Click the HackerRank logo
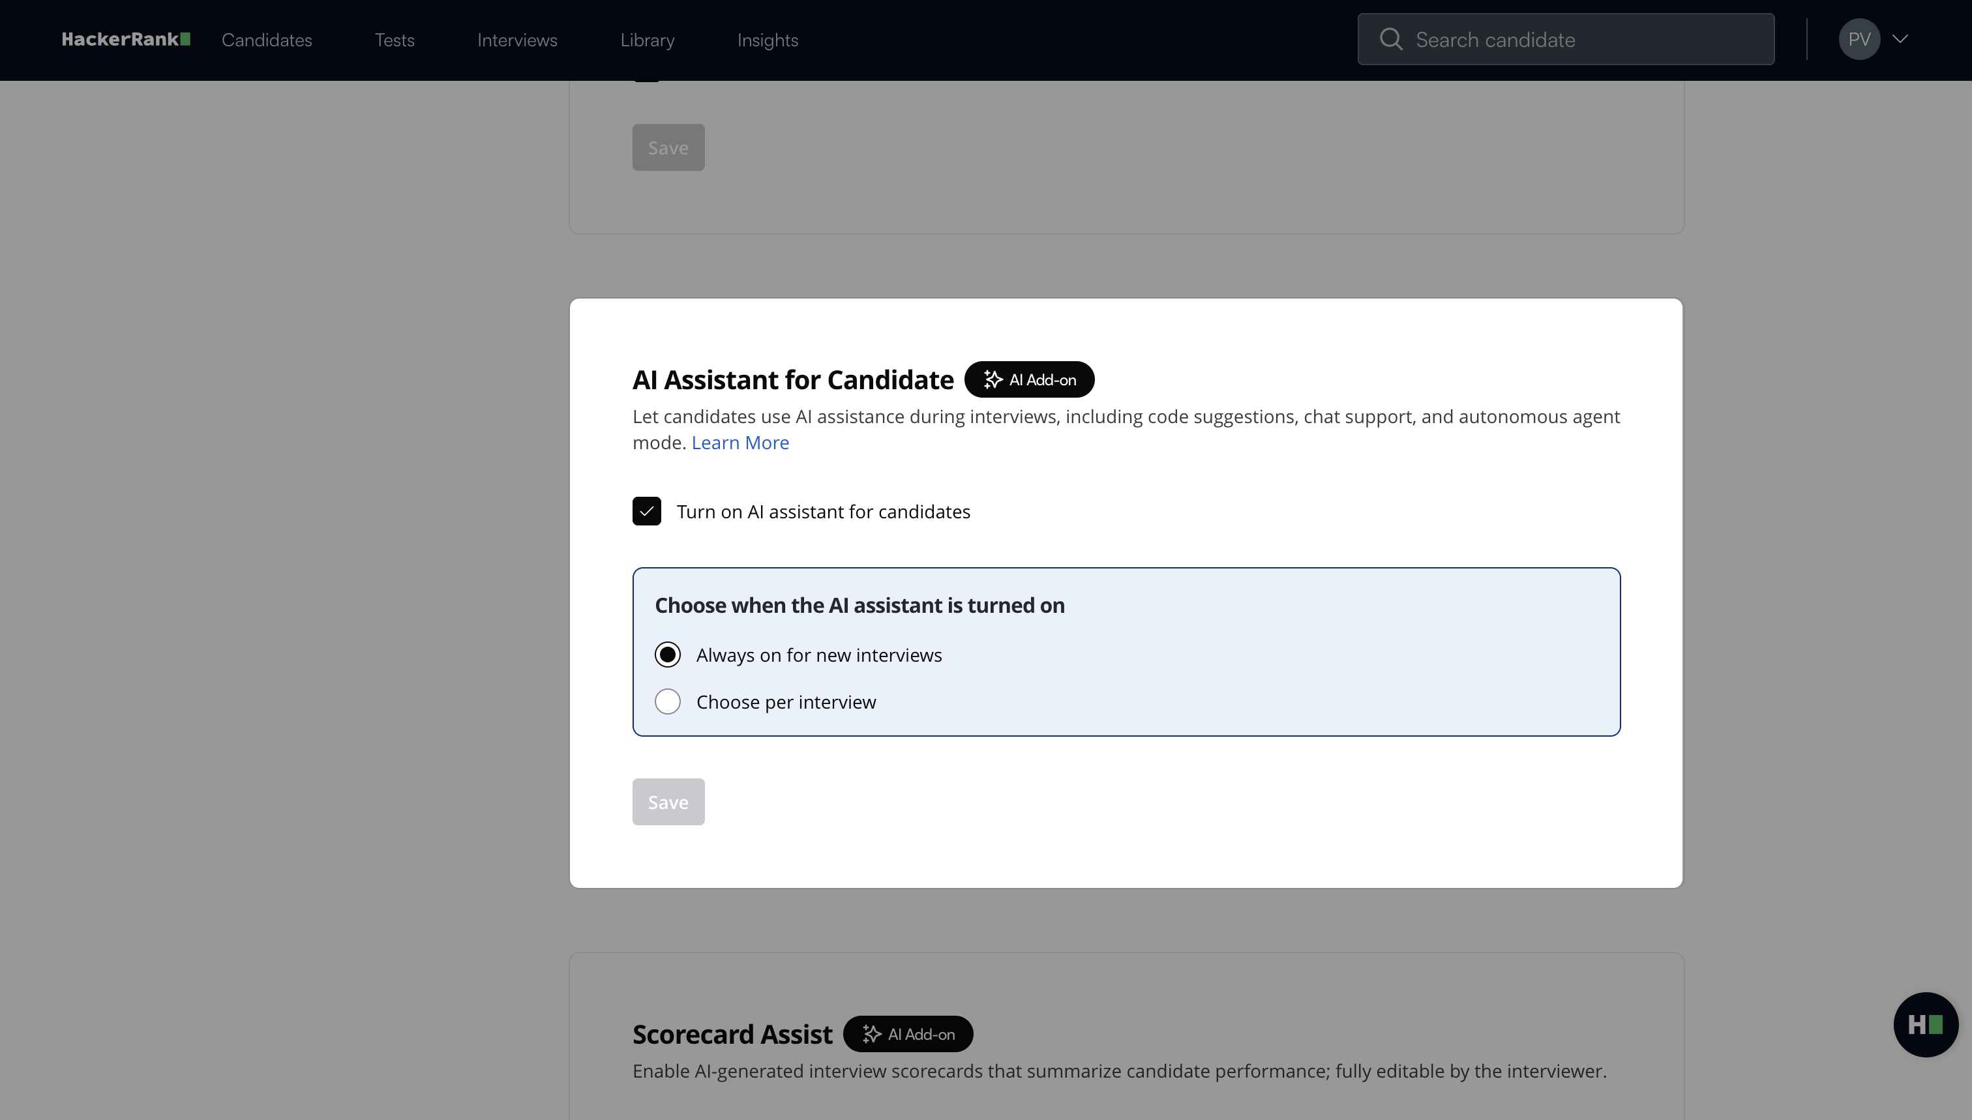The width and height of the screenshot is (1972, 1120). (x=125, y=39)
